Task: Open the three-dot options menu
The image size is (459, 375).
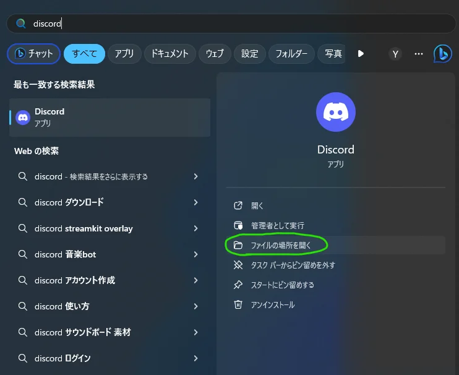Action: (419, 54)
